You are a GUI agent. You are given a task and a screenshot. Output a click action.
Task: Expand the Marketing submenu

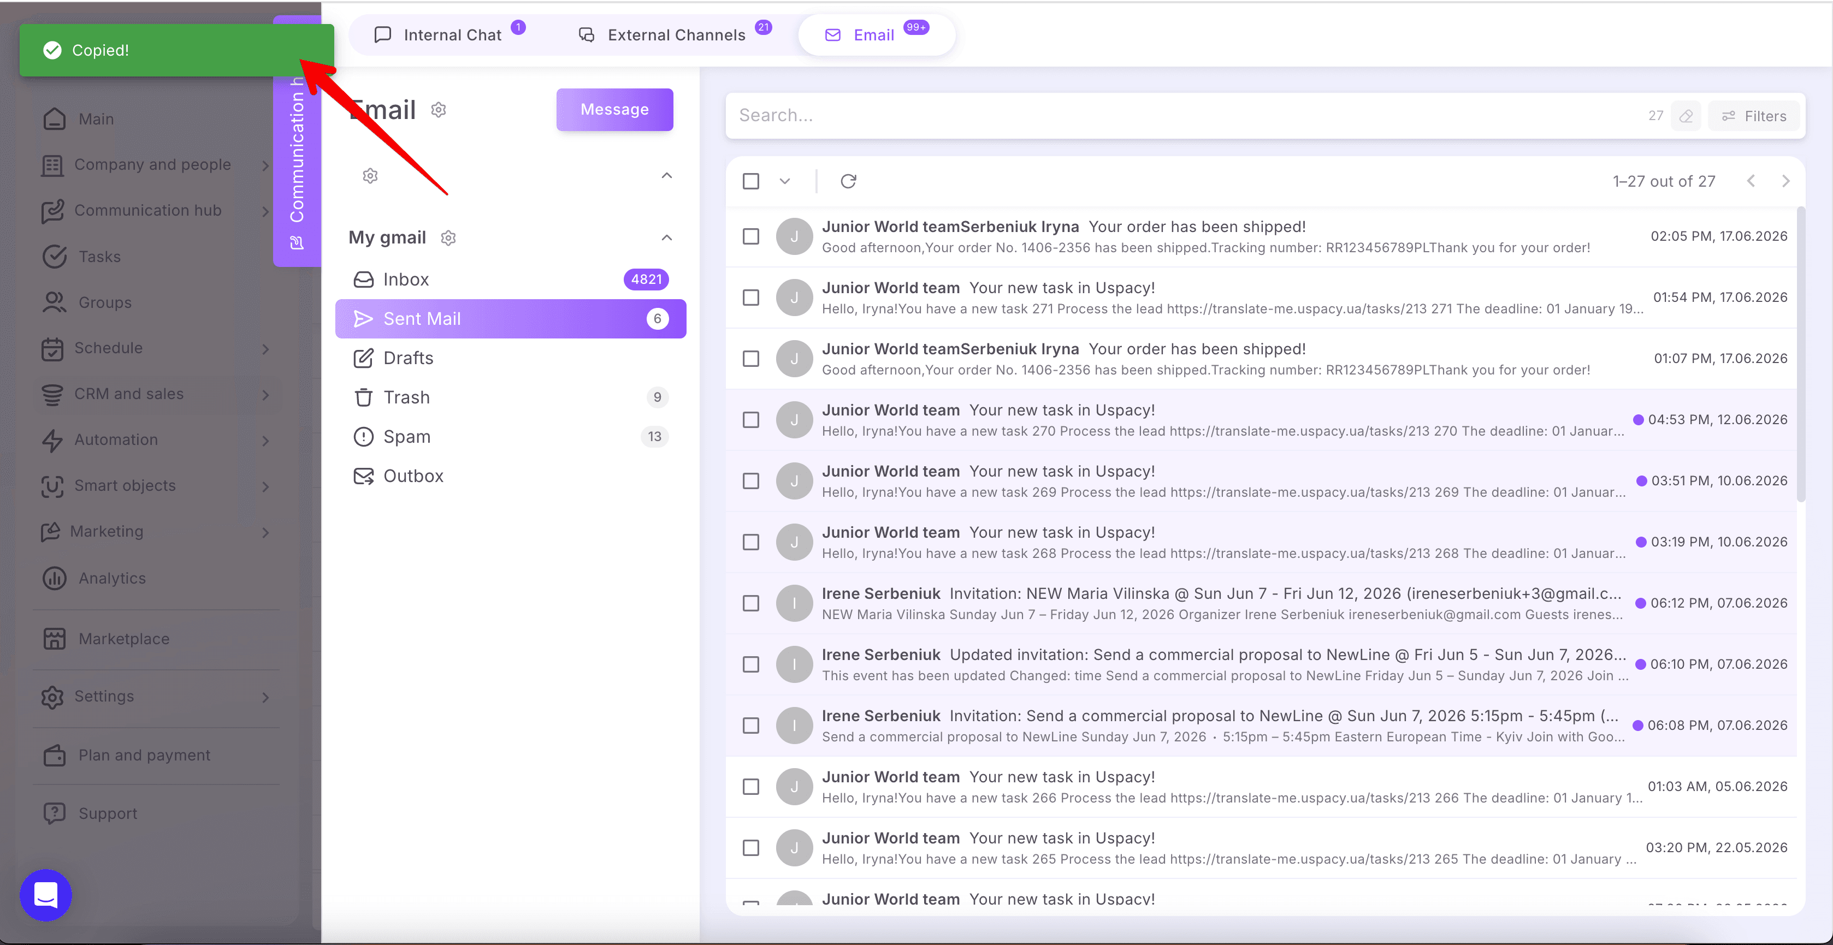(265, 533)
